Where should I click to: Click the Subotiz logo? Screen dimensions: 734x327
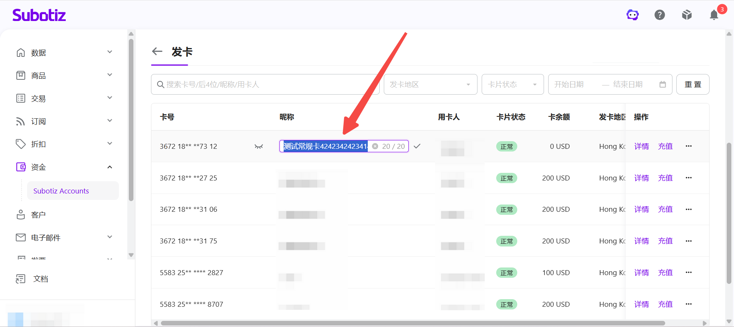click(39, 15)
